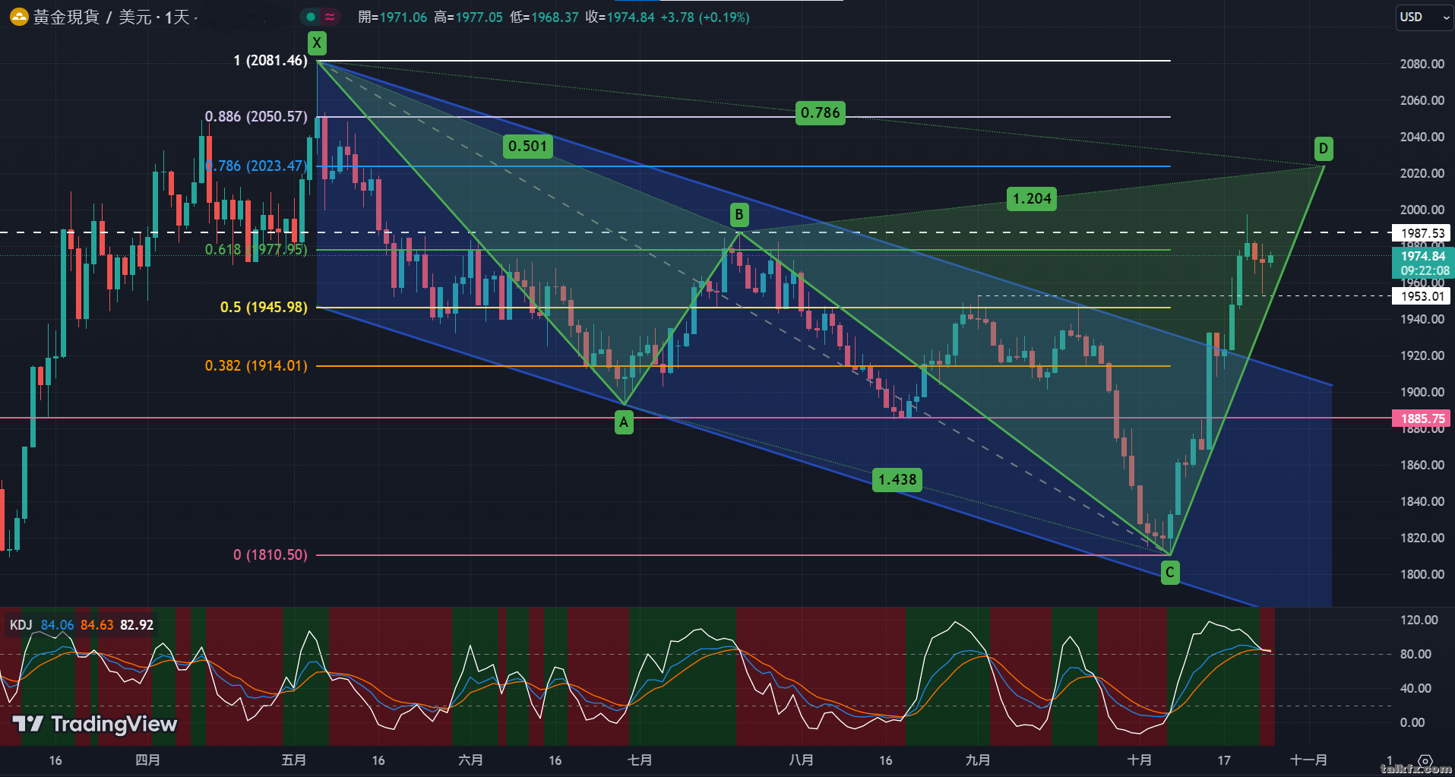Screen dimensions: 1455x777
Task: Select the D point marker of pattern
Action: pyautogui.click(x=1324, y=149)
